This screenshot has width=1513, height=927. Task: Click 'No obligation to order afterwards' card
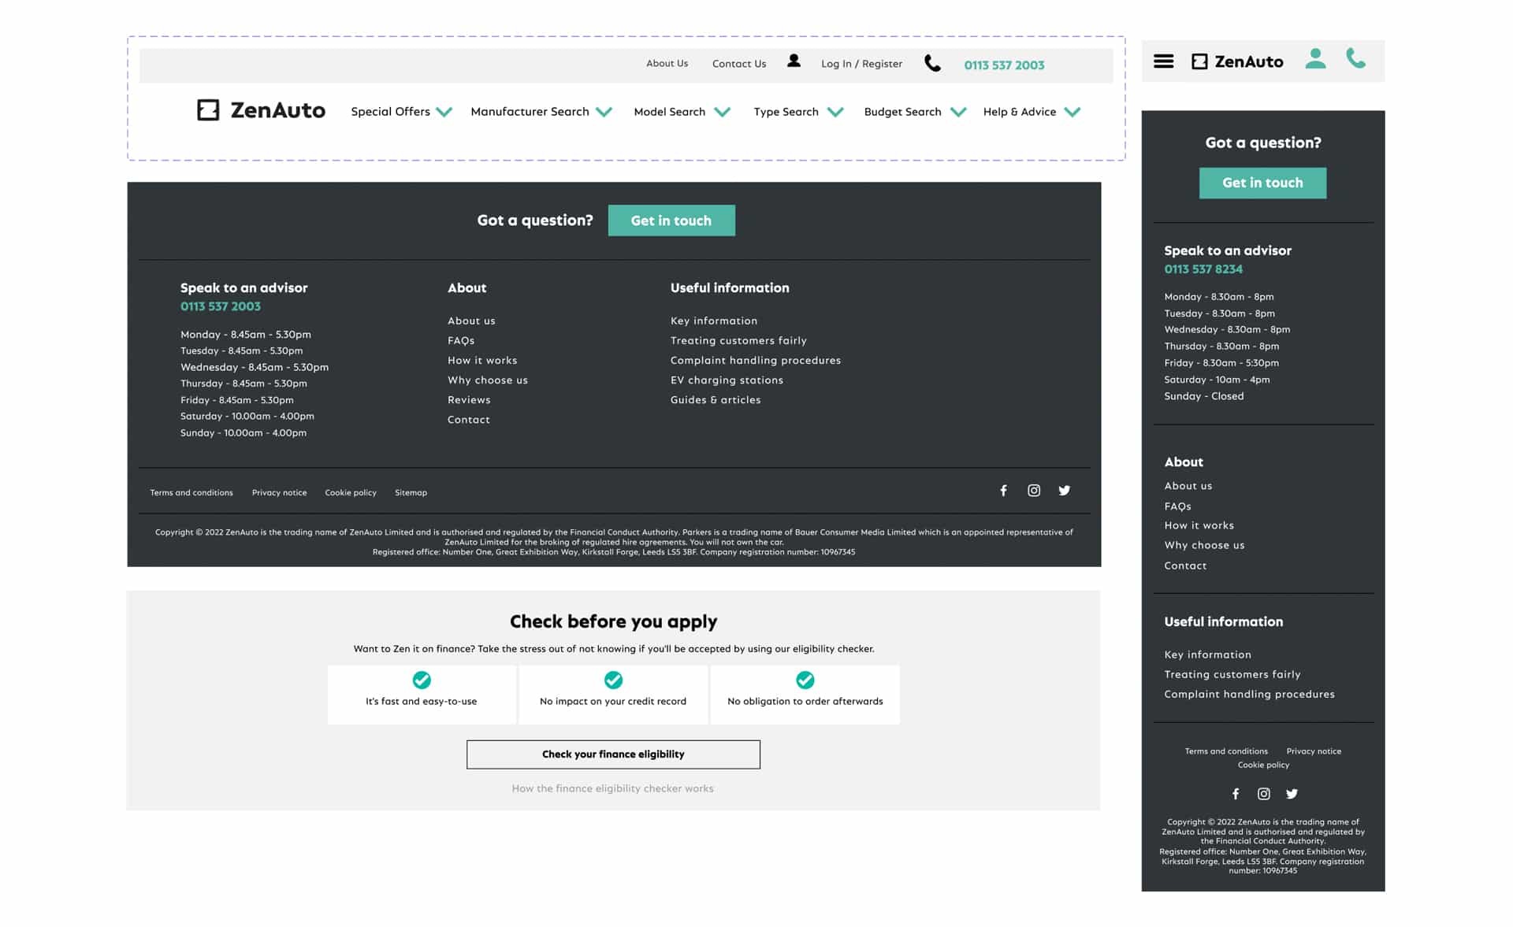805,694
